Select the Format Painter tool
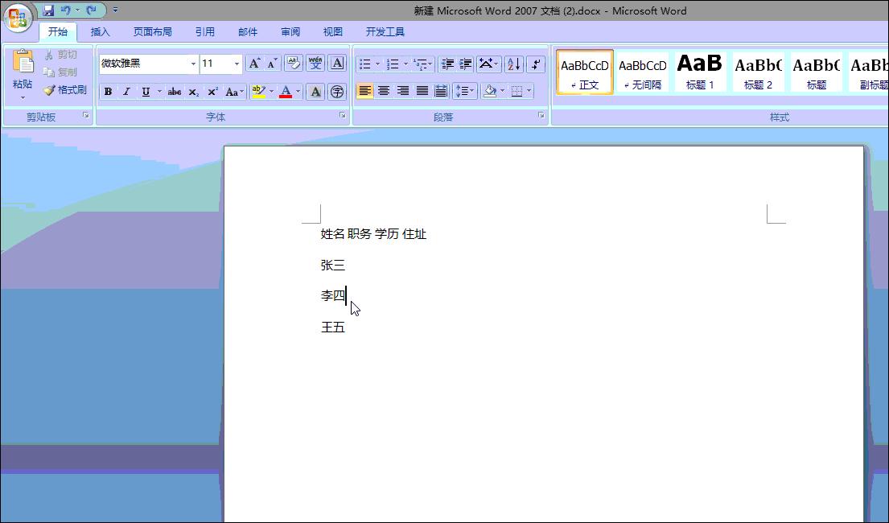Viewport: 889px width, 523px height. 66,89
